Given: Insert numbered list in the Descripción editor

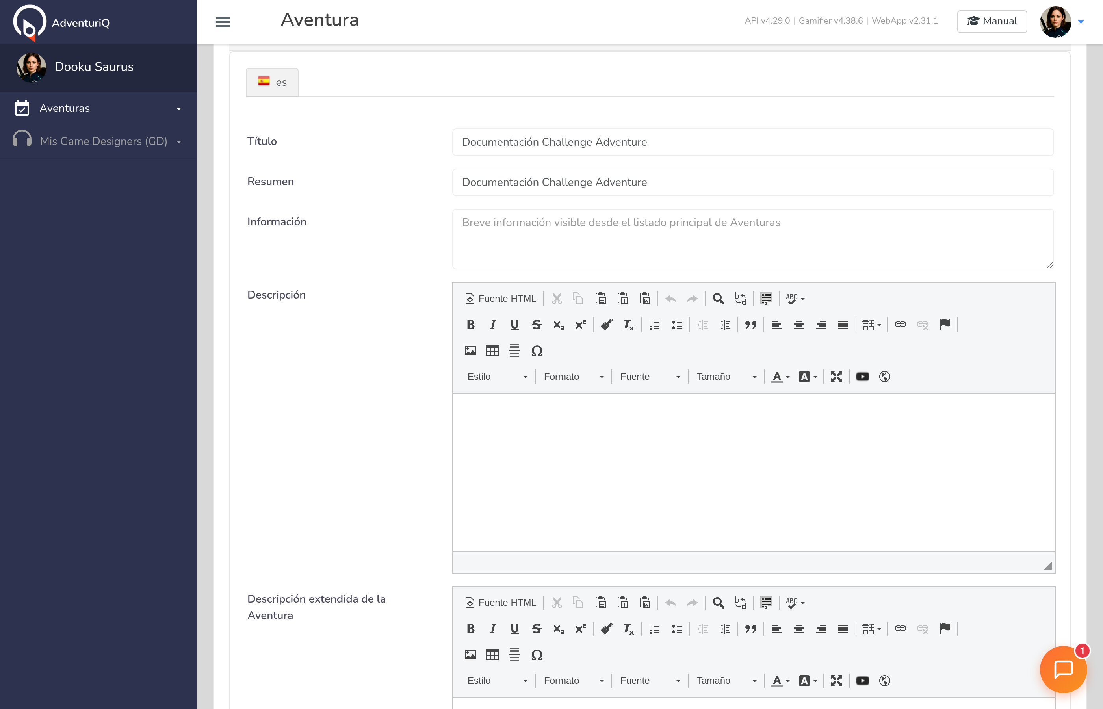Looking at the screenshot, I should coord(655,325).
